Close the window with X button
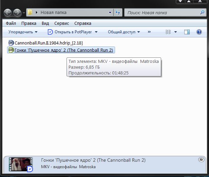Image resolution: width=209 pixels, height=177 pixels. point(200,1)
